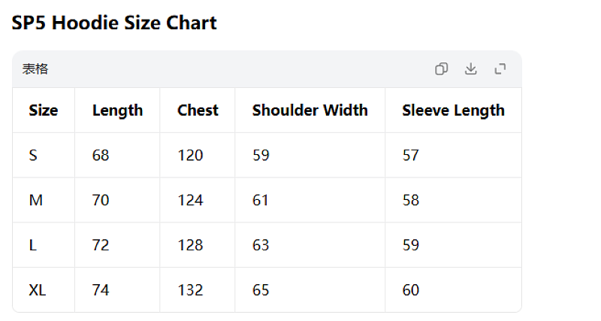The image size is (601, 321).
Task: Click shoulder width value 63 cell
Action: [x=310, y=245]
